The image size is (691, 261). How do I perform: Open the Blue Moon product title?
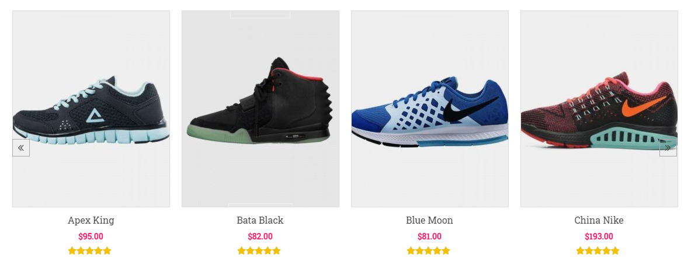pyautogui.click(x=429, y=221)
